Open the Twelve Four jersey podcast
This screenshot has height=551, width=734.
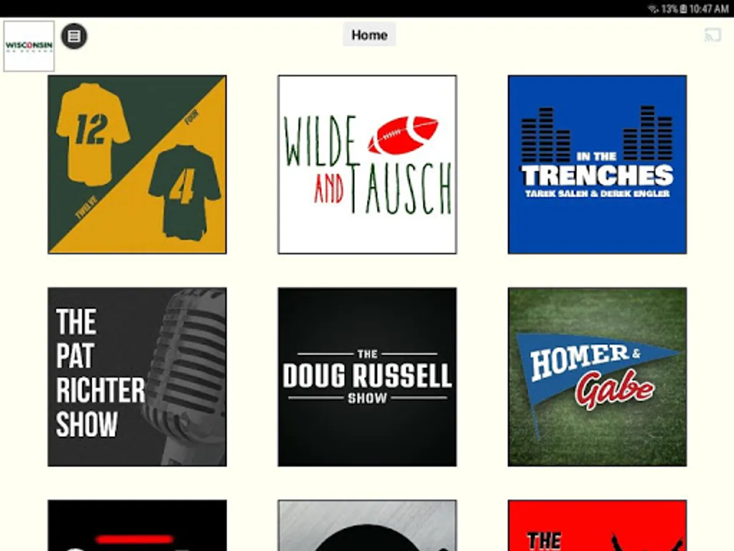137,164
